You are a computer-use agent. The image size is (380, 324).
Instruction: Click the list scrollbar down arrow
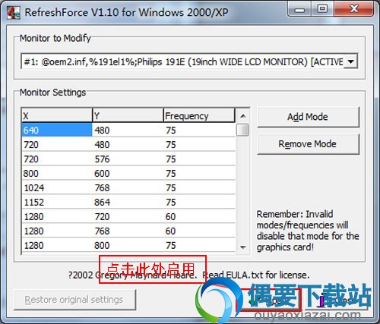pyautogui.click(x=243, y=247)
